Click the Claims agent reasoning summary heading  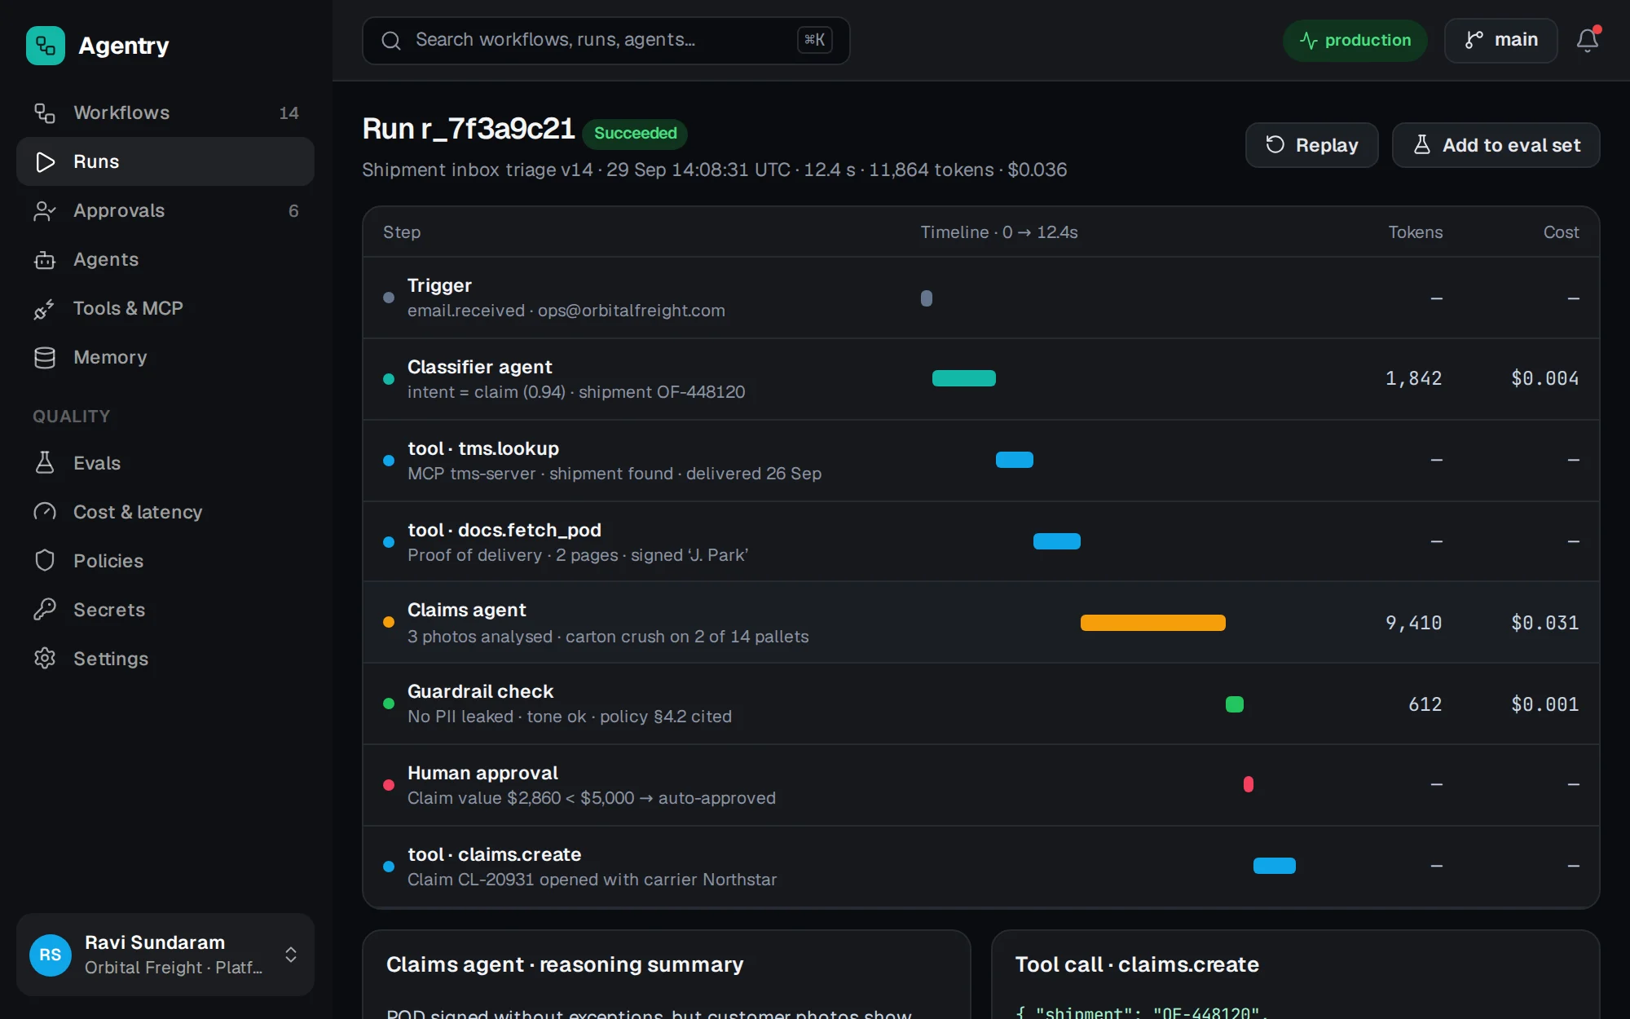[565, 964]
